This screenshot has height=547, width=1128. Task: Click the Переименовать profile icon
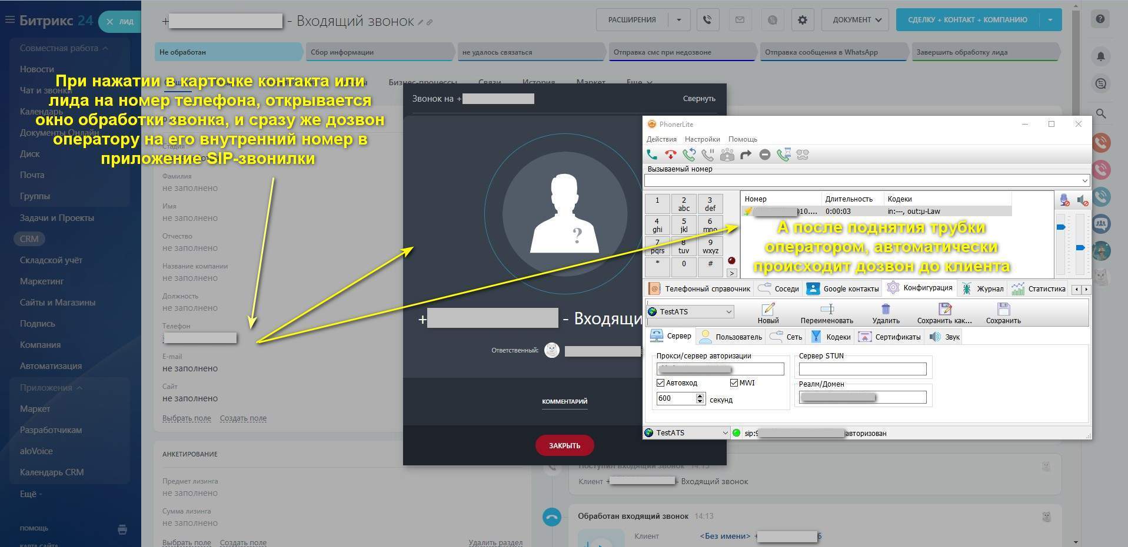click(827, 313)
